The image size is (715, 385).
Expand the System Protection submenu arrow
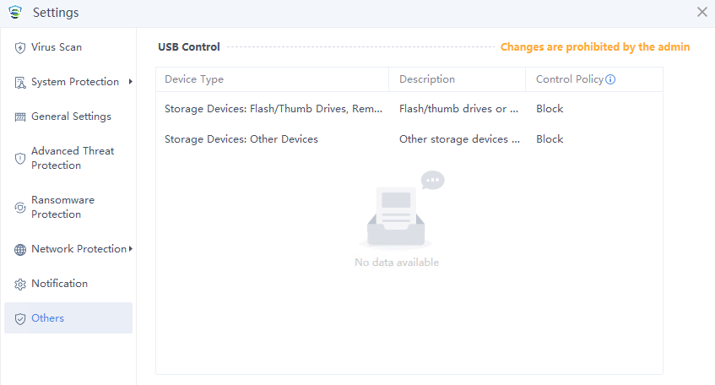coord(131,82)
